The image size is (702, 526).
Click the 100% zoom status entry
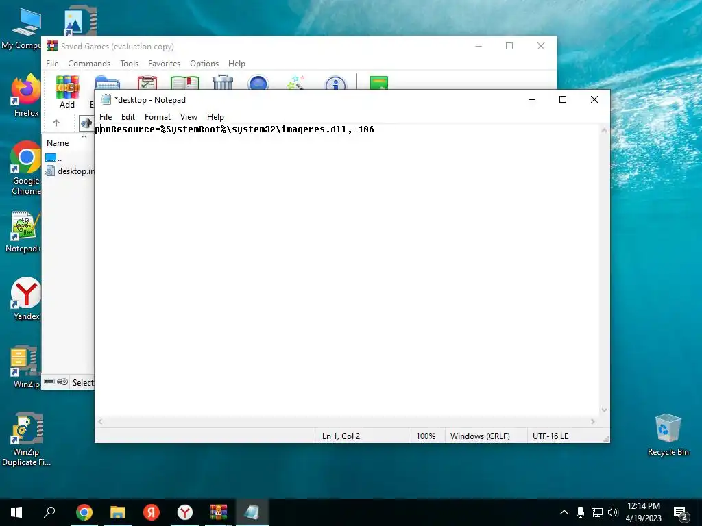point(426,436)
